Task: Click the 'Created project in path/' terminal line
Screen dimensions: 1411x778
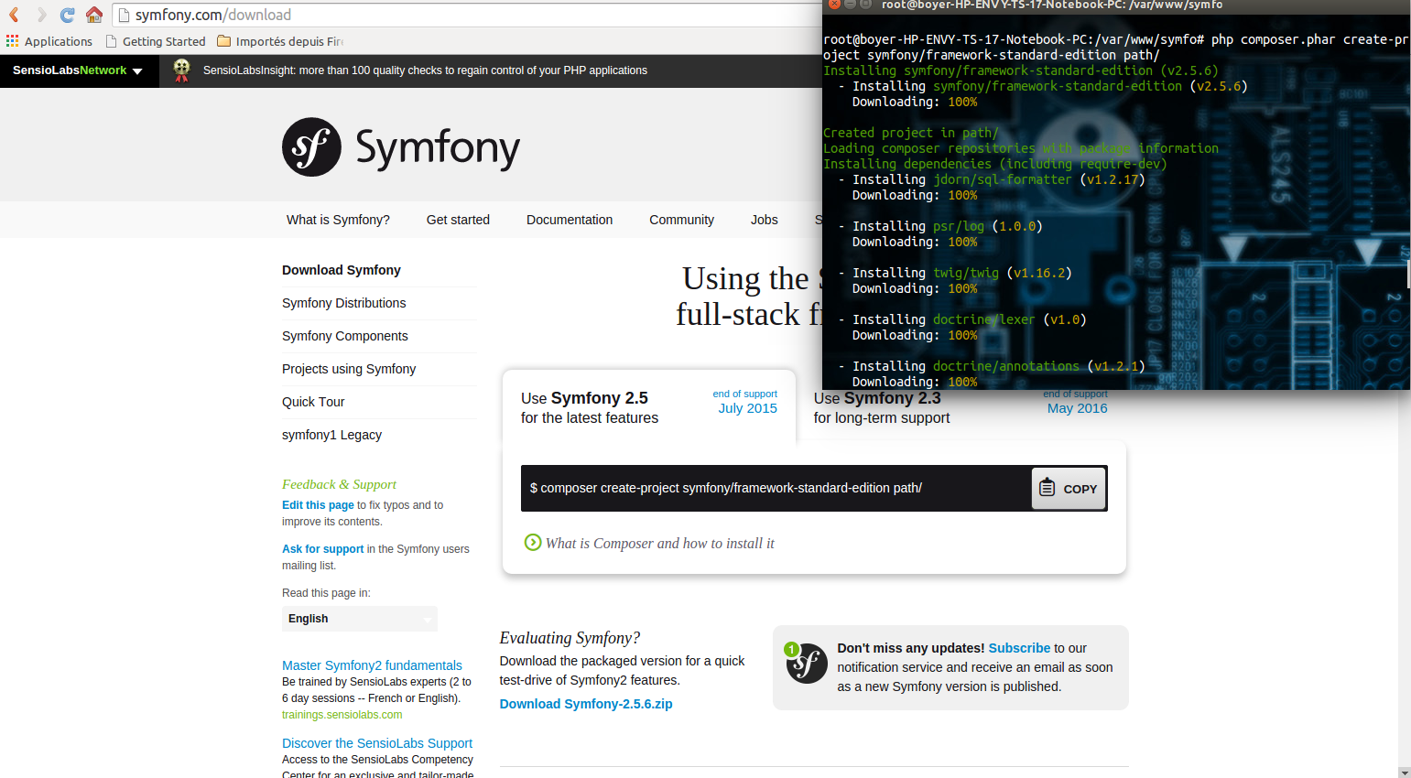Action: [x=910, y=133]
